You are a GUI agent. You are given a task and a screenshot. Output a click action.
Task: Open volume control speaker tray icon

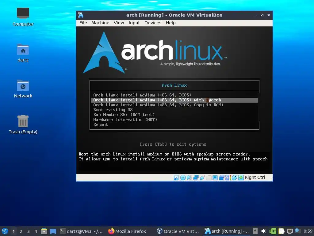tap(264, 231)
